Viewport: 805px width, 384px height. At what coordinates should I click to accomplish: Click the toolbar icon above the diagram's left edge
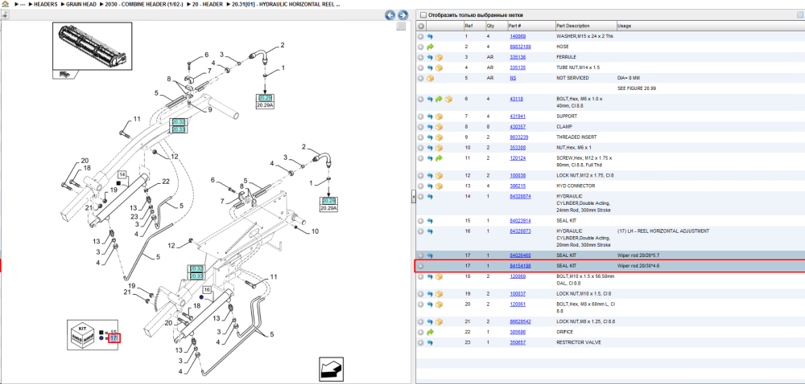pos(5,14)
